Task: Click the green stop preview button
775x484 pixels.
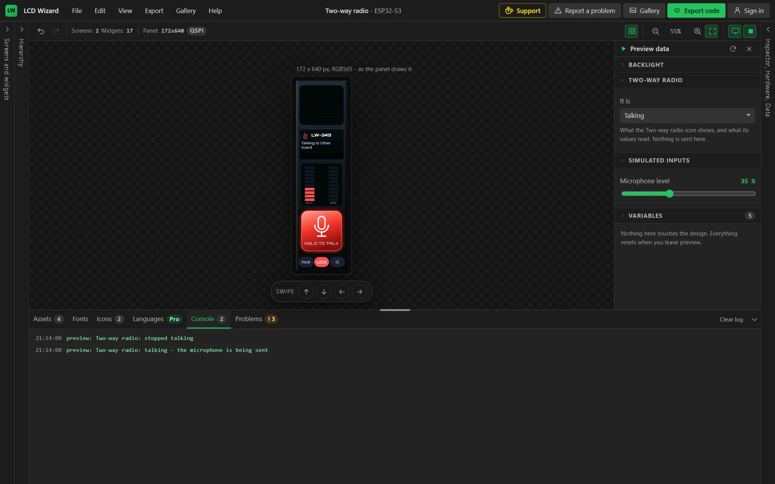Action: (750, 31)
